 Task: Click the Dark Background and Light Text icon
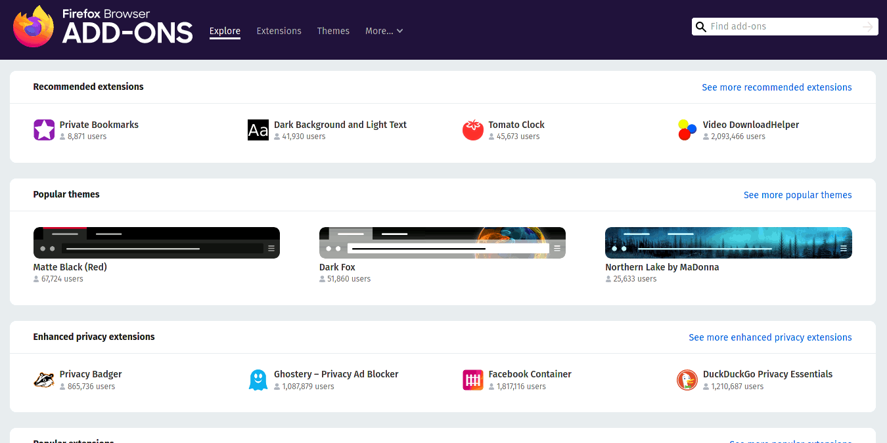coord(258,130)
